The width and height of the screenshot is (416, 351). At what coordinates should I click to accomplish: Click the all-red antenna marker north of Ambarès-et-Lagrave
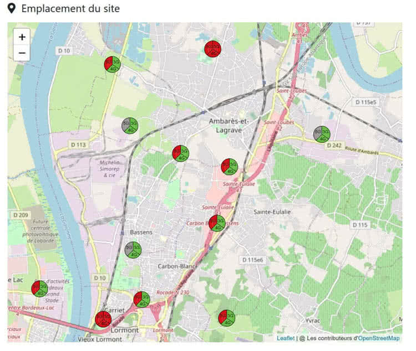tap(212, 49)
